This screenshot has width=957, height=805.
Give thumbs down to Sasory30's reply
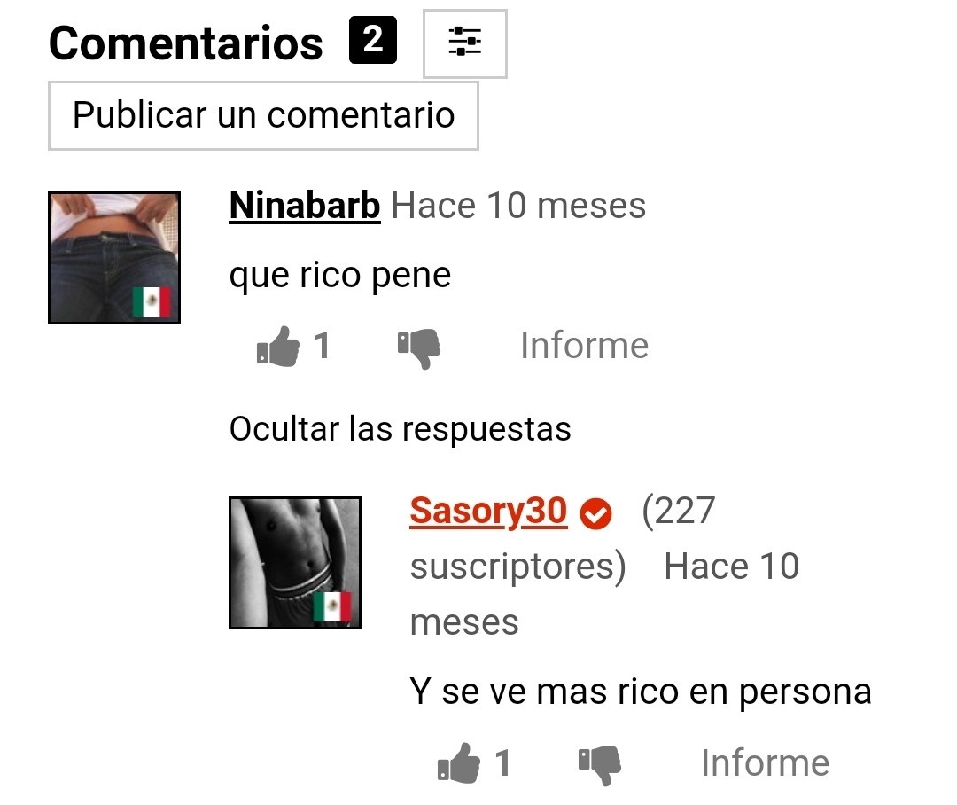click(599, 765)
